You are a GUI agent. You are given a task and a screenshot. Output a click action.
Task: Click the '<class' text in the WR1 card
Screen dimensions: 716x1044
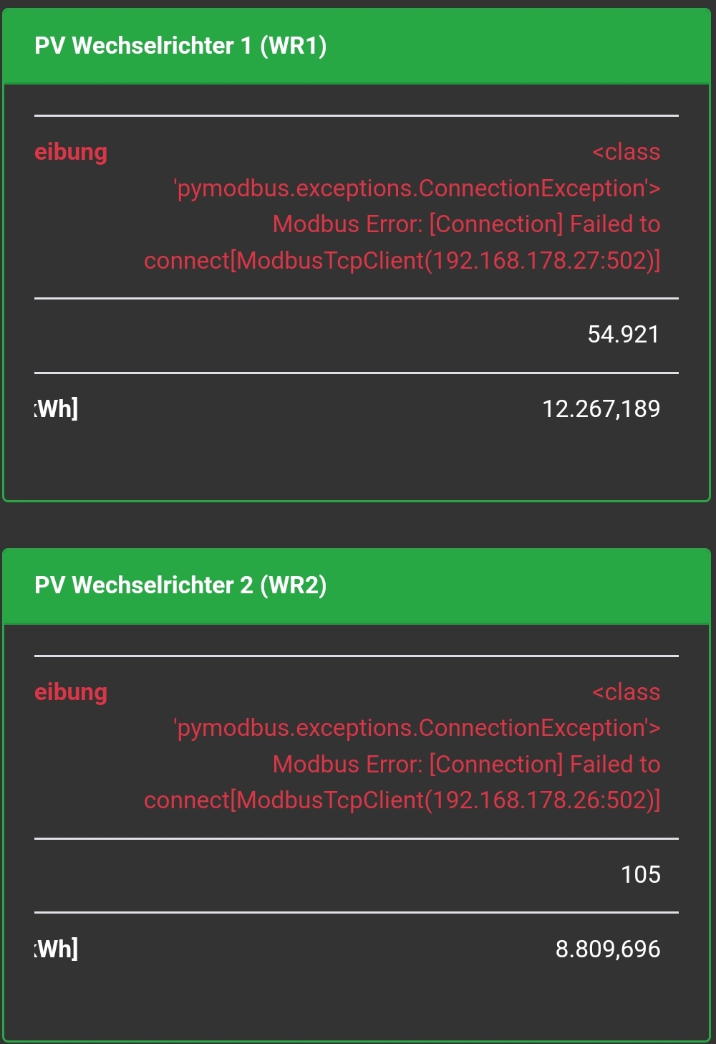click(x=626, y=152)
